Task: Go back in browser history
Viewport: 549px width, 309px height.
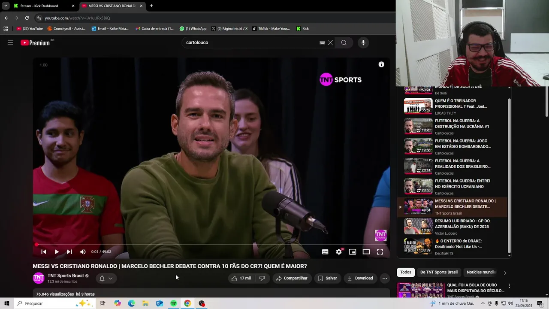Action: pyautogui.click(x=6, y=18)
